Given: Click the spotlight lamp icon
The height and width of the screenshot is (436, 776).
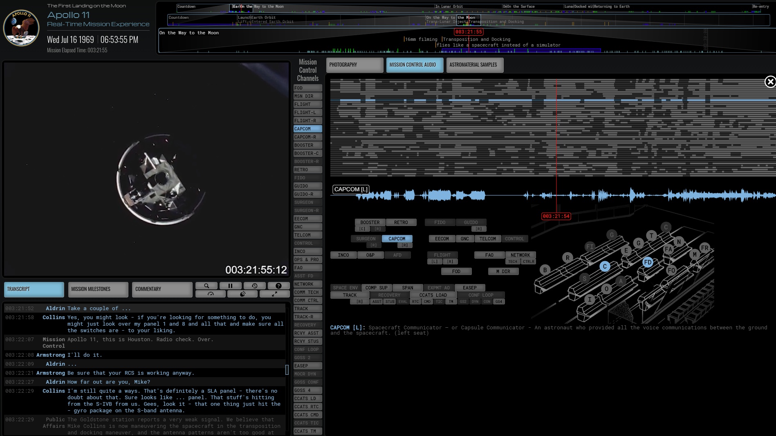Looking at the screenshot, I should (x=242, y=294).
